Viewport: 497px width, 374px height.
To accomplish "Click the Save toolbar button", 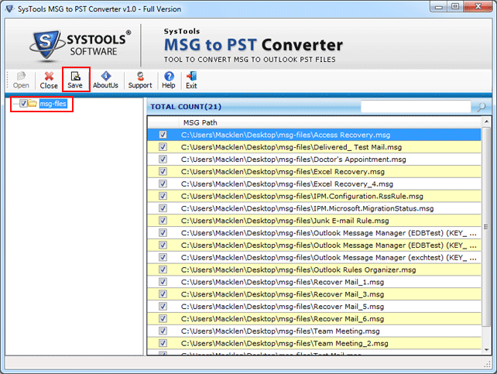I will pos(75,80).
